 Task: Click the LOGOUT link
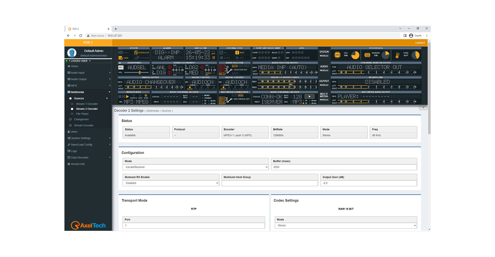tap(420, 43)
